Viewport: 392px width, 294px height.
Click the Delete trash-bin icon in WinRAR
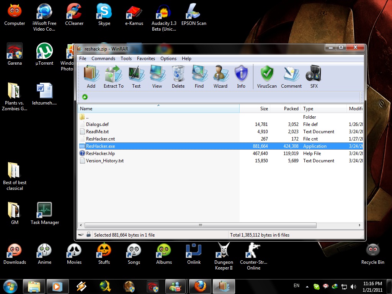click(x=178, y=77)
